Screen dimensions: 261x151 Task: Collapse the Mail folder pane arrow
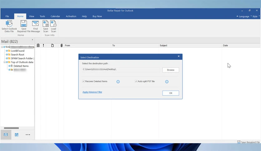tap(32, 40)
